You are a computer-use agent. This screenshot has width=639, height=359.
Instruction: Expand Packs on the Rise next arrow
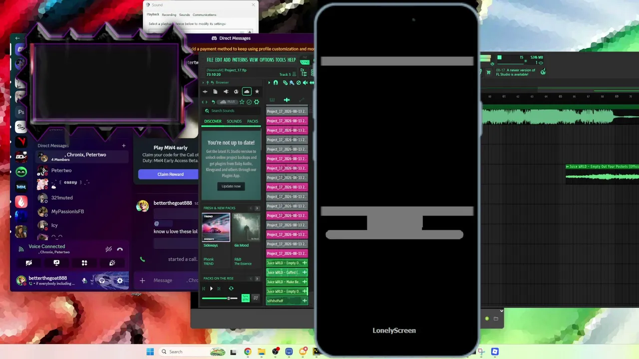coord(257,278)
